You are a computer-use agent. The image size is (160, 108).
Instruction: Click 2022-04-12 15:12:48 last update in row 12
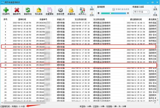(x=136, y=56)
